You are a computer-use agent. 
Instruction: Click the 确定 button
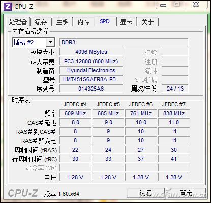[x=186, y=193]
